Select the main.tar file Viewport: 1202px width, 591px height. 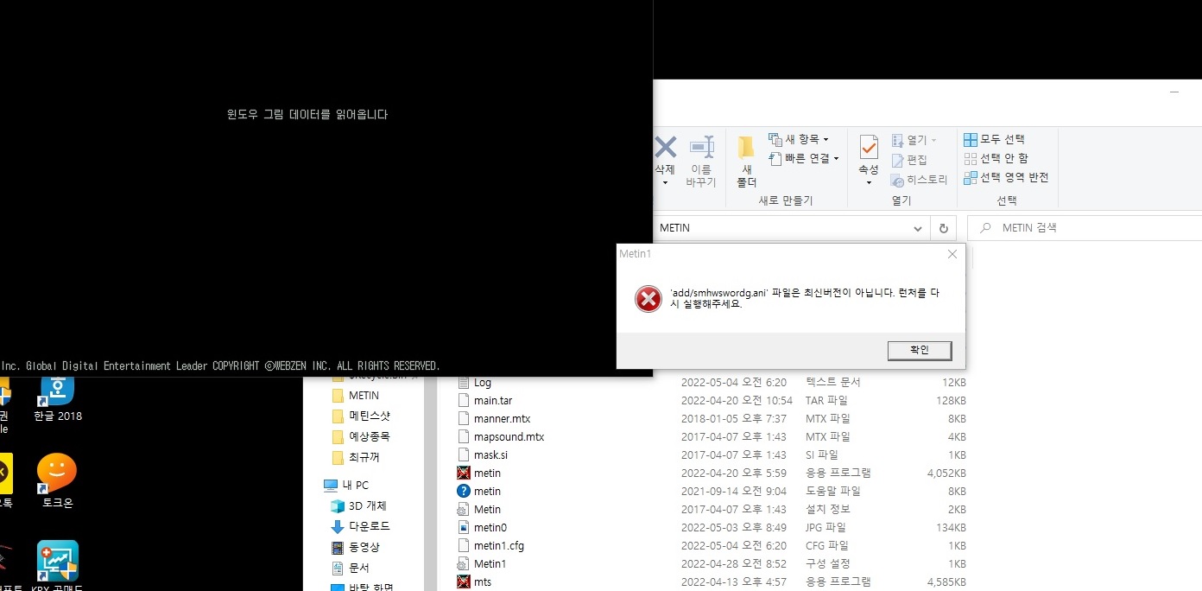(492, 400)
